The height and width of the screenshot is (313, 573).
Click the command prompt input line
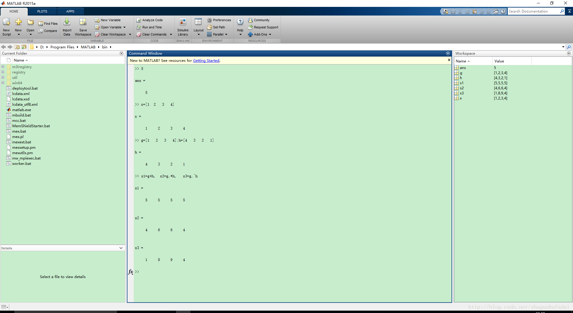[x=292, y=272]
